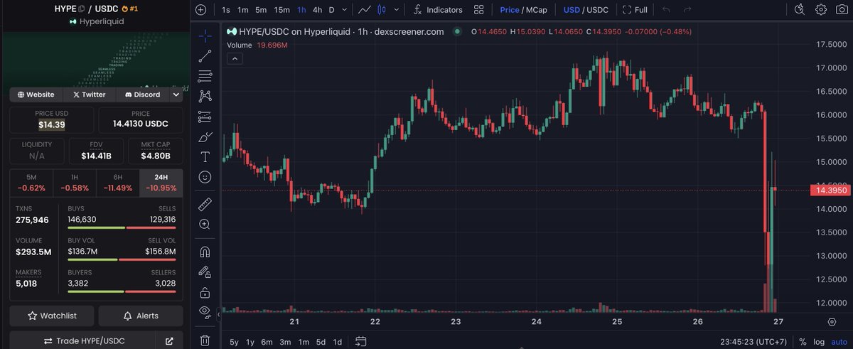
Task: Set chart range to 5y
Action: 234,342
